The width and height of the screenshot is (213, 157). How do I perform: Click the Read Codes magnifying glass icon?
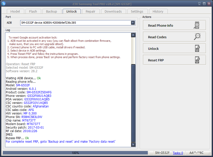click(x=197, y=37)
